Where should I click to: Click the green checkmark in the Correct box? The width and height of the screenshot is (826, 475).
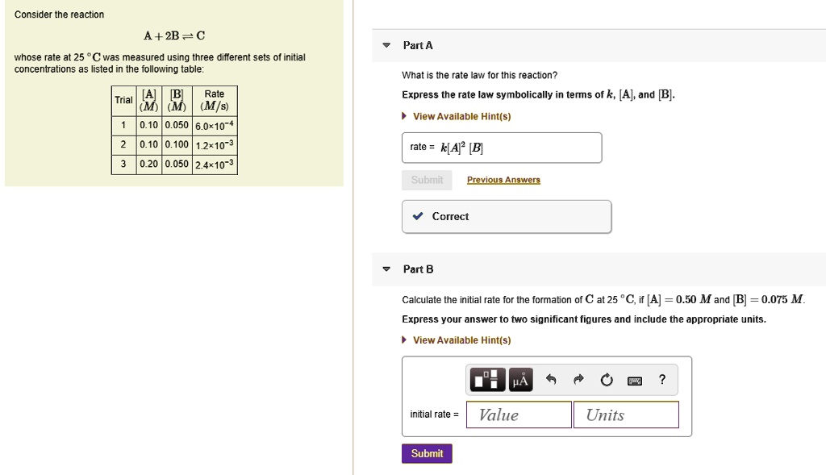[x=417, y=216]
